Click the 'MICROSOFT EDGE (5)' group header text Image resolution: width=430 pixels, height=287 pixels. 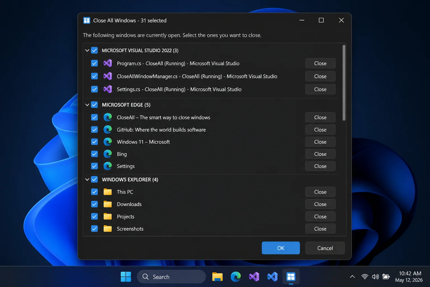coord(126,105)
